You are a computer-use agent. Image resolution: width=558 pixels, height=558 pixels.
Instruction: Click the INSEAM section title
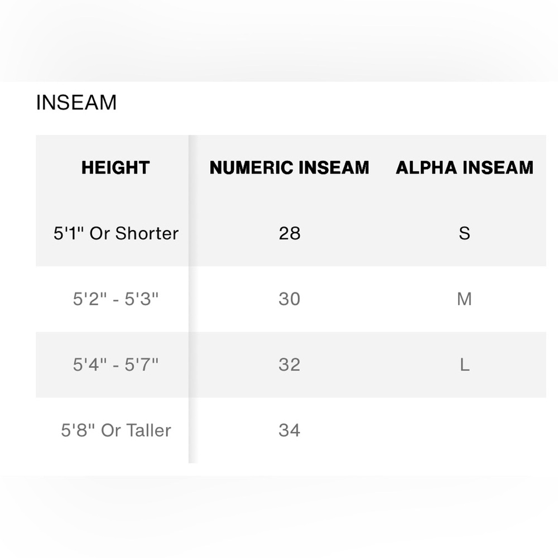76,103
